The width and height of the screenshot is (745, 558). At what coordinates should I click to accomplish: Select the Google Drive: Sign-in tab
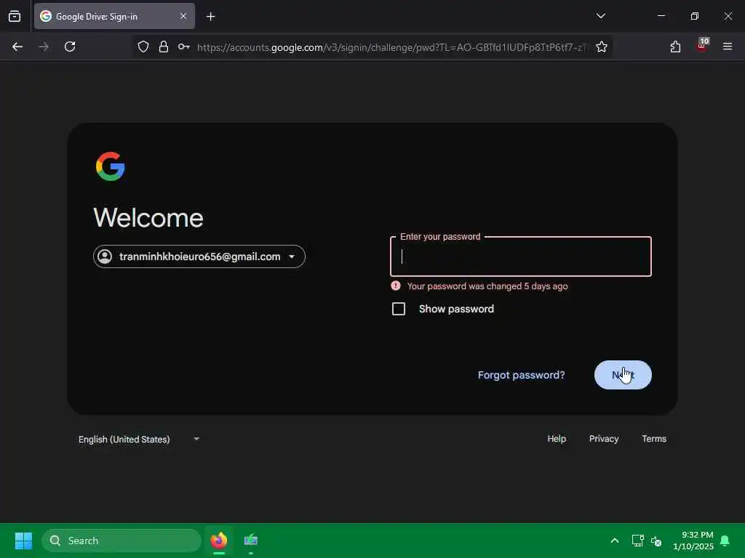click(x=114, y=17)
